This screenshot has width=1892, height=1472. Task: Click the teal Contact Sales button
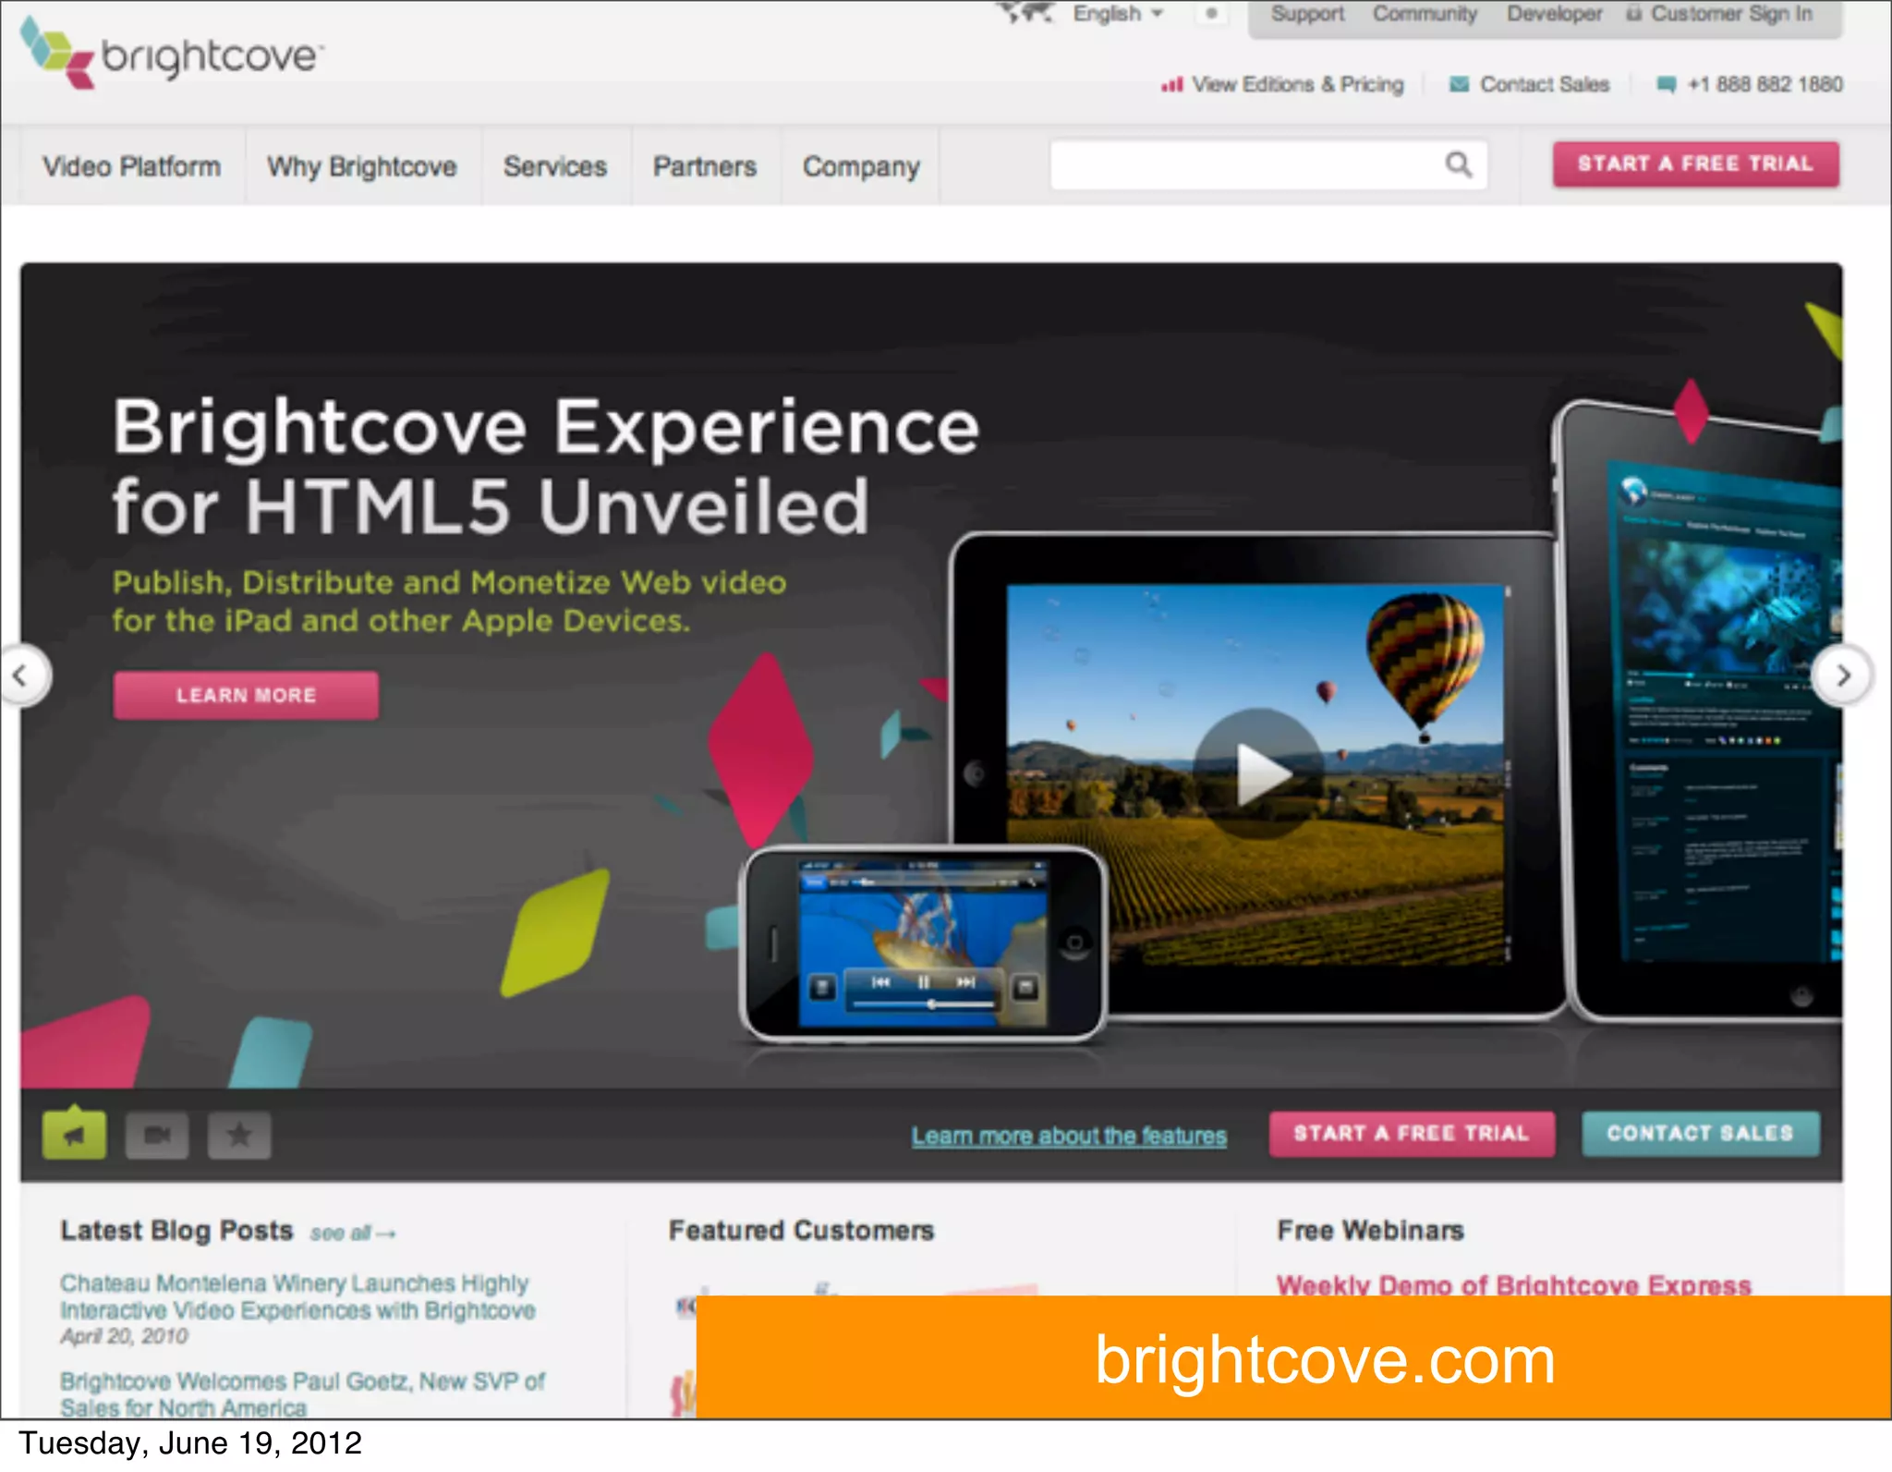1699,1133
